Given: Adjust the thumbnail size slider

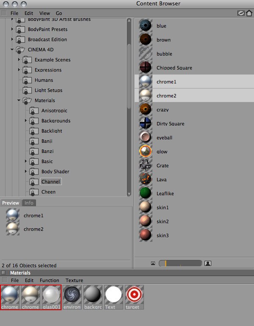Looking at the screenshot, I should (180, 263).
